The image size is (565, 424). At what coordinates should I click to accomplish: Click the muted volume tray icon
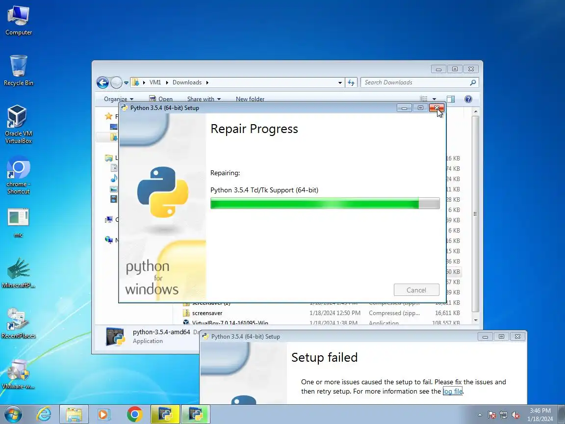515,415
